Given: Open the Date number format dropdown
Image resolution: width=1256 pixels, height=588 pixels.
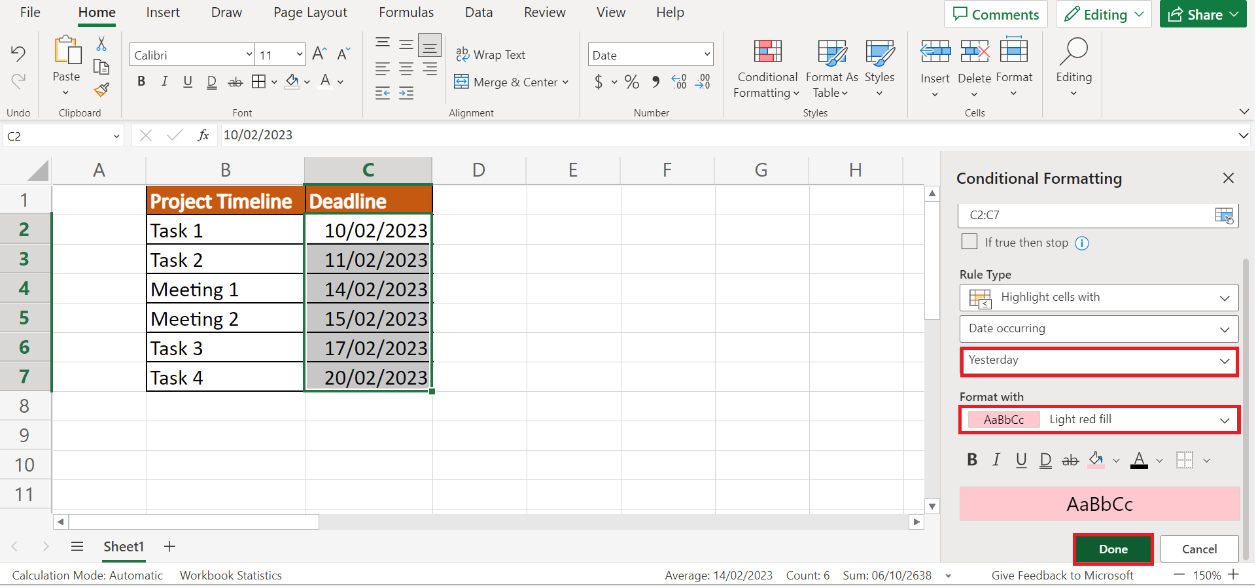Looking at the screenshot, I should pos(707,55).
